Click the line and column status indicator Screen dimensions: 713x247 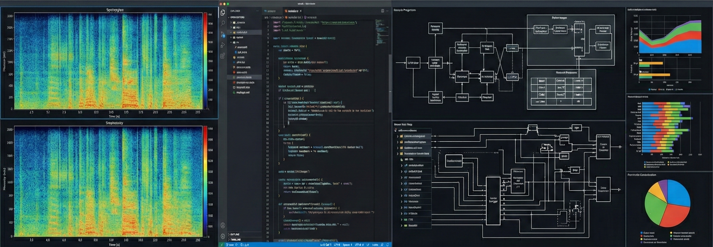coord(325,245)
